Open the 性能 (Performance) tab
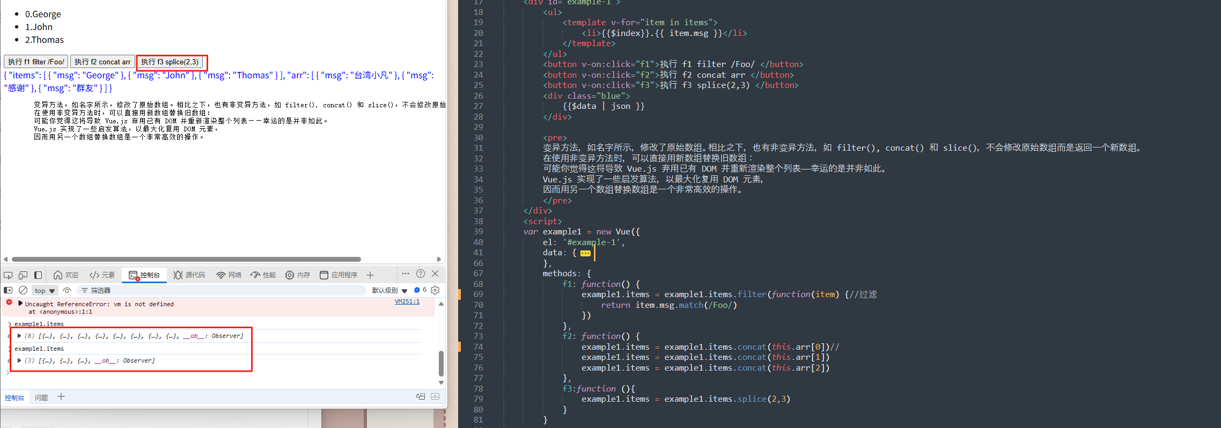 click(x=263, y=275)
